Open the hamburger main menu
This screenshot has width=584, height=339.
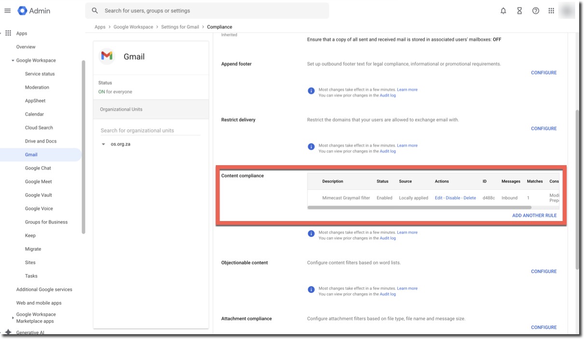click(7, 11)
